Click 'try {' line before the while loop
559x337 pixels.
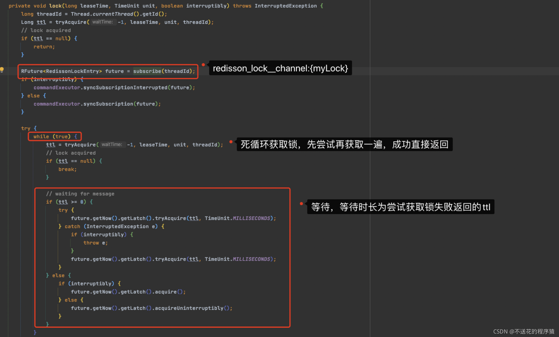pos(29,128)
